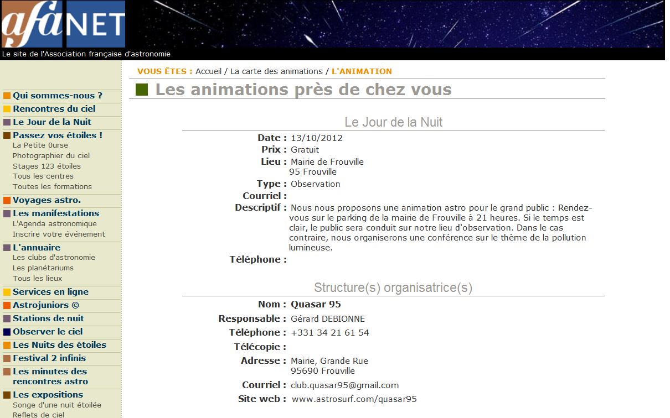Click the square beside Stations de nuit
This screenshot has height=418, width=670.
click(7, 318)
